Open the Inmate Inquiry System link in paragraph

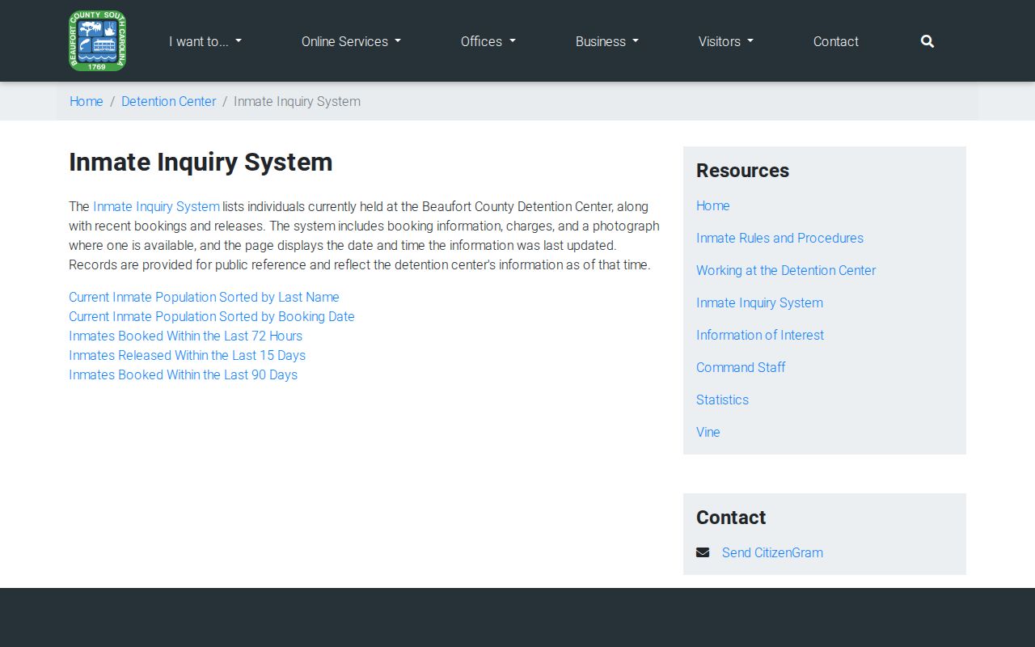[156, 206]
